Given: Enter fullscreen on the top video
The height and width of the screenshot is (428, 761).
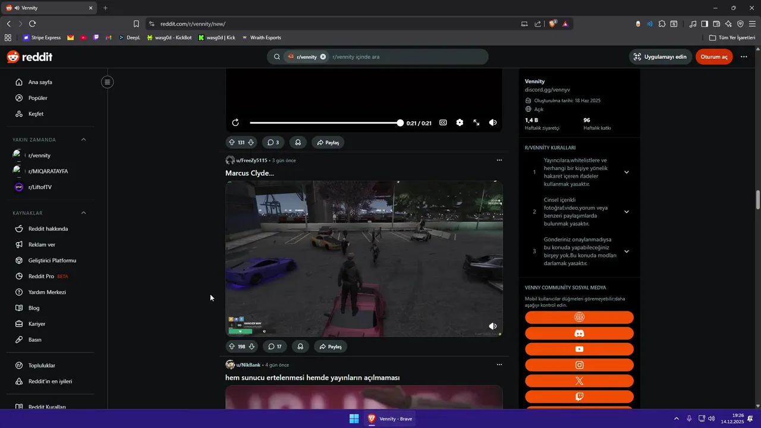Looking at the screenshot, I should point(476,122).
